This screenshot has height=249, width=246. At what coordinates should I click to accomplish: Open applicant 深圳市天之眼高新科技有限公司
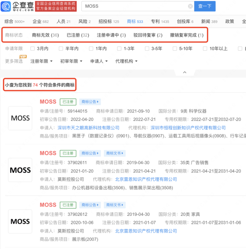(88, 128)
